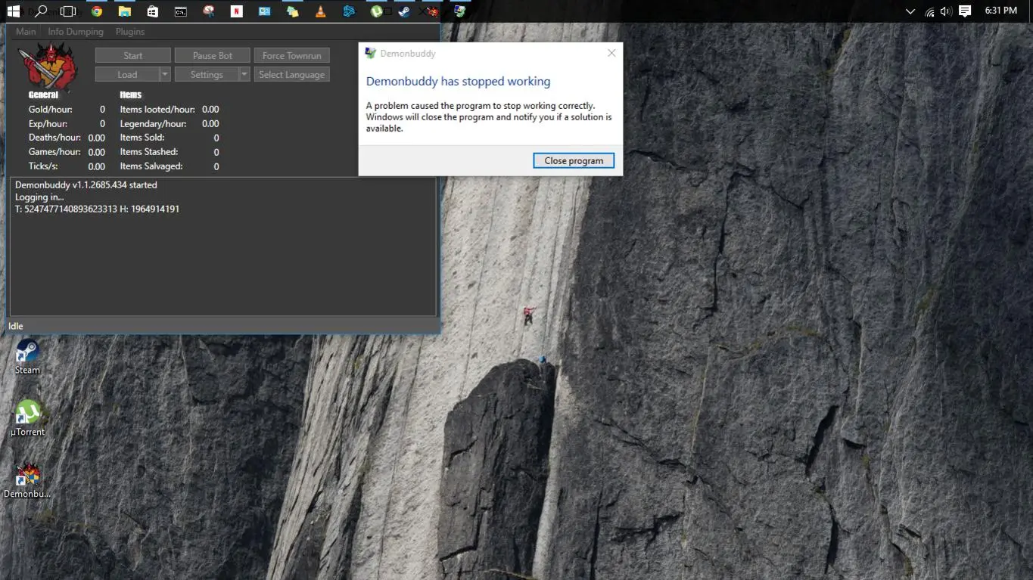
Task: Open the Plugins tab
Action: coord(130,32)
